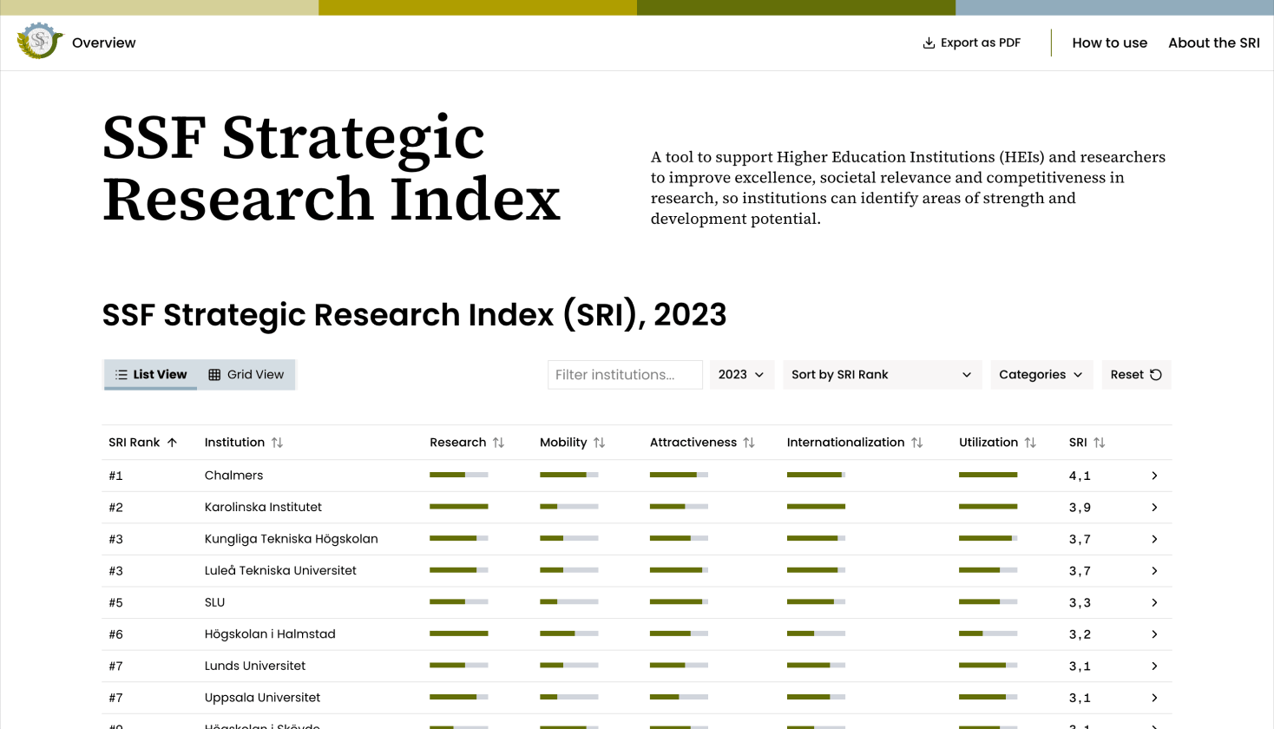Click Högskolan i Halmstad's Internationalization score bar

817,634
